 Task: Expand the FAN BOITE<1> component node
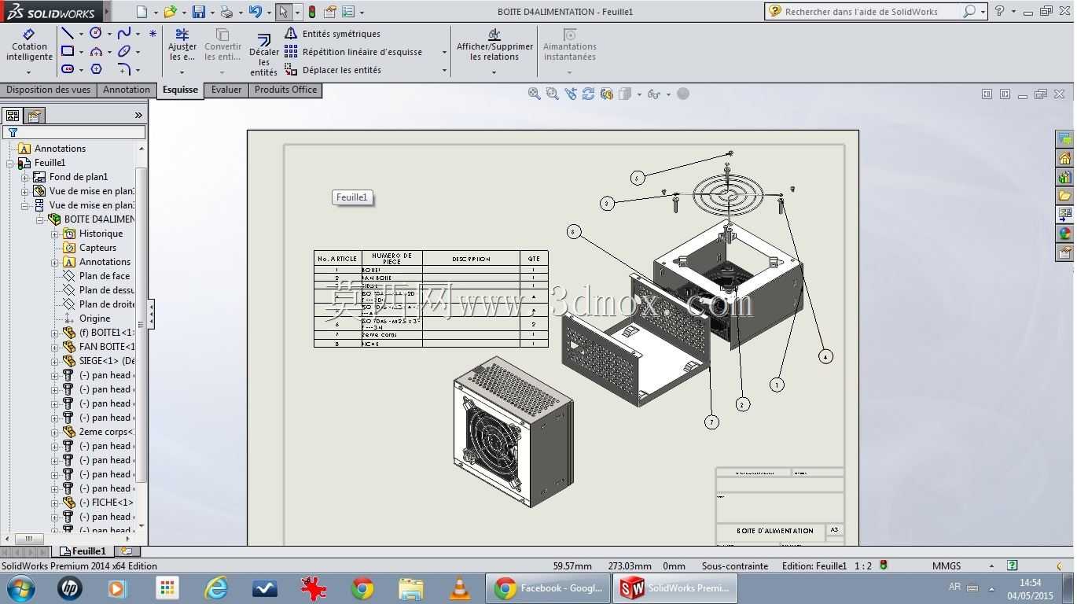[55, 347]
